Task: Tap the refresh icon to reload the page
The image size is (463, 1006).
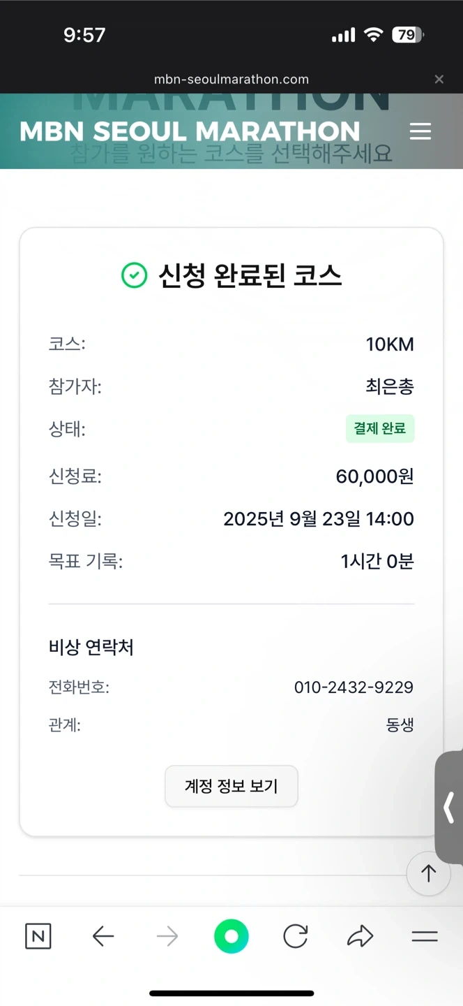Action: point(296,936)
